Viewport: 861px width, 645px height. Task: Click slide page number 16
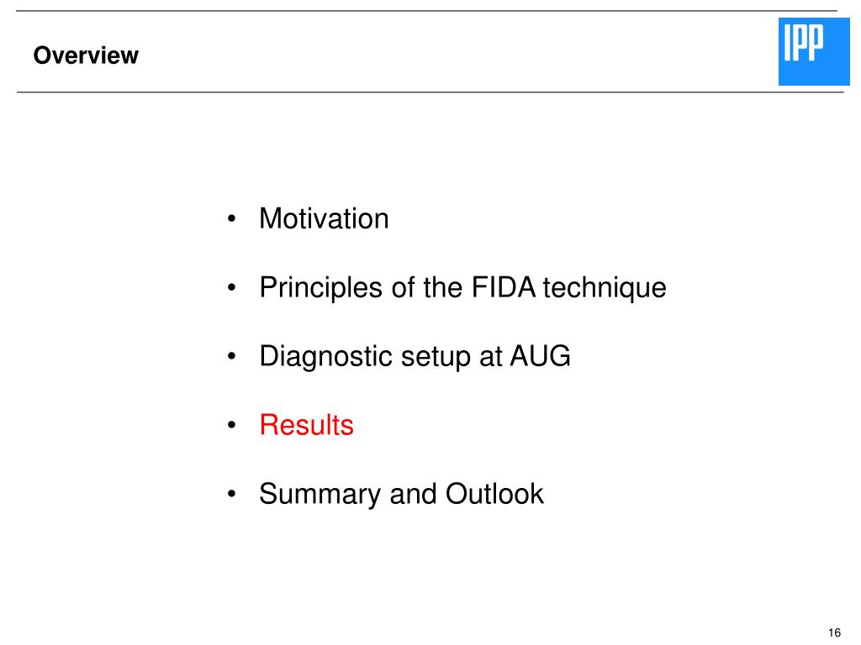pyautogui.click(x=834, y=632)
